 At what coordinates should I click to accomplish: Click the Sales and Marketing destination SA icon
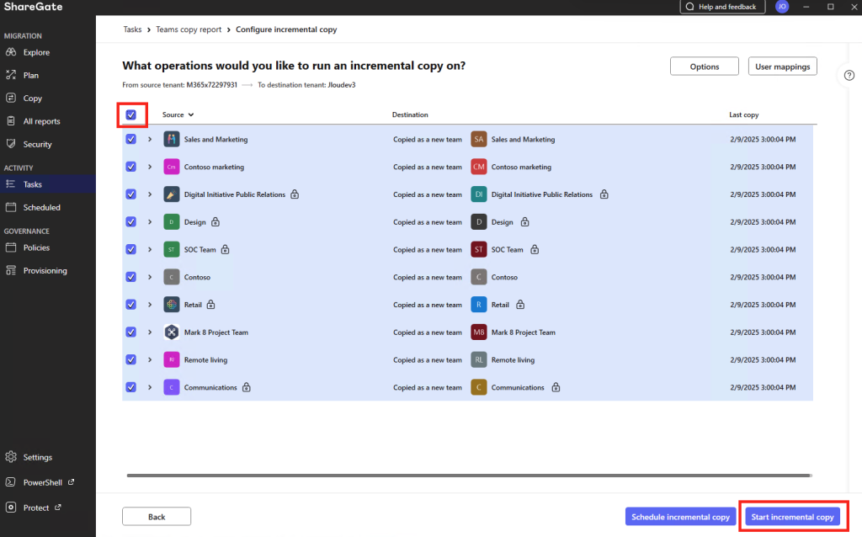pyautogui.click(x=479, y=140)
